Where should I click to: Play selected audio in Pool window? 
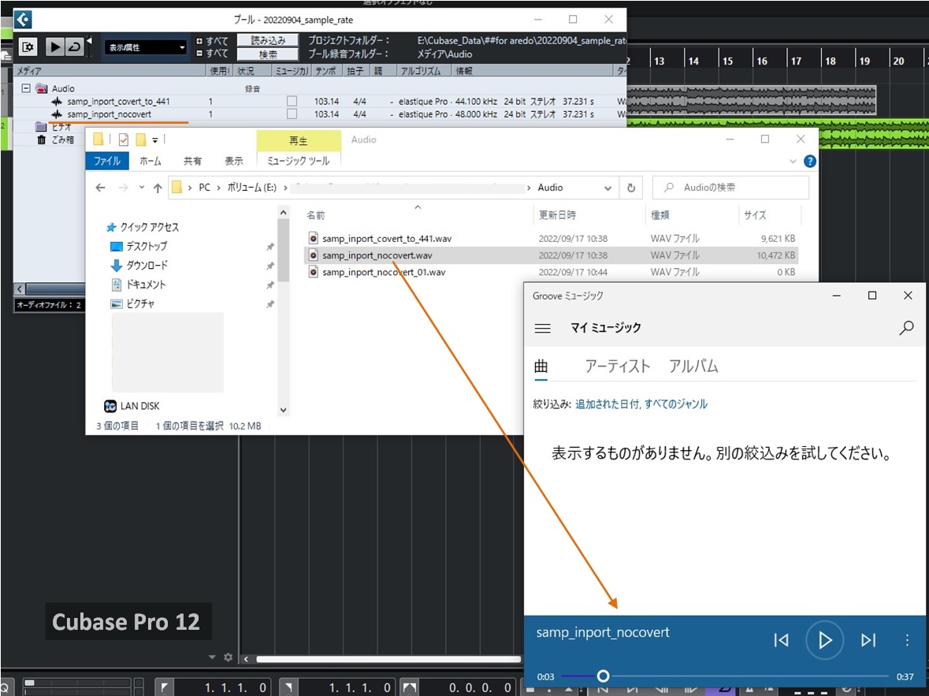(54, 47)
